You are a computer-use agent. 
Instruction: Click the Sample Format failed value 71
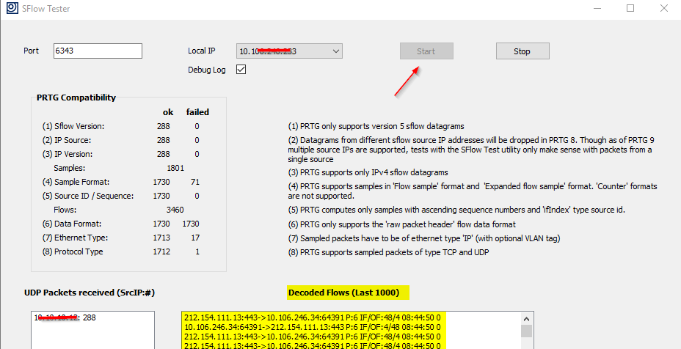click(x=195, y=182)
